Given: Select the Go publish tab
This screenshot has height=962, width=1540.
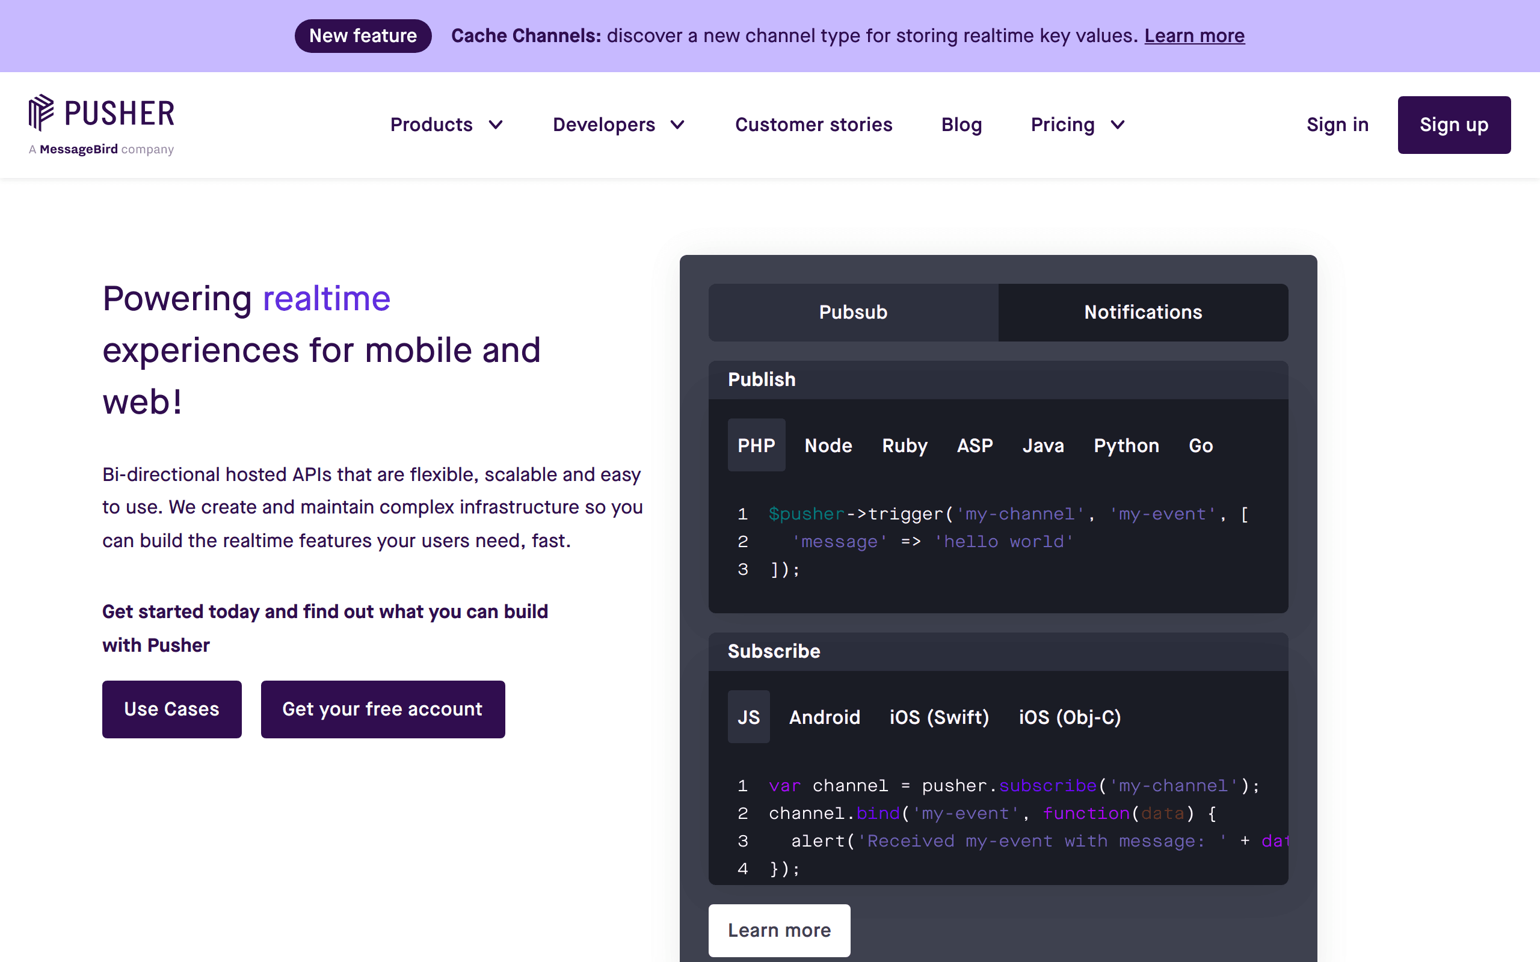Looking at the screenshot, I should pyautogui.click(x=1201, y=446).
